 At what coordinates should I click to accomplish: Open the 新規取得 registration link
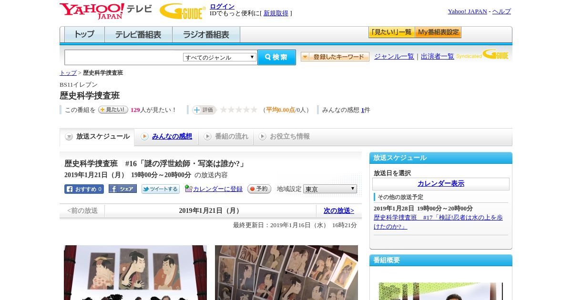276,13
